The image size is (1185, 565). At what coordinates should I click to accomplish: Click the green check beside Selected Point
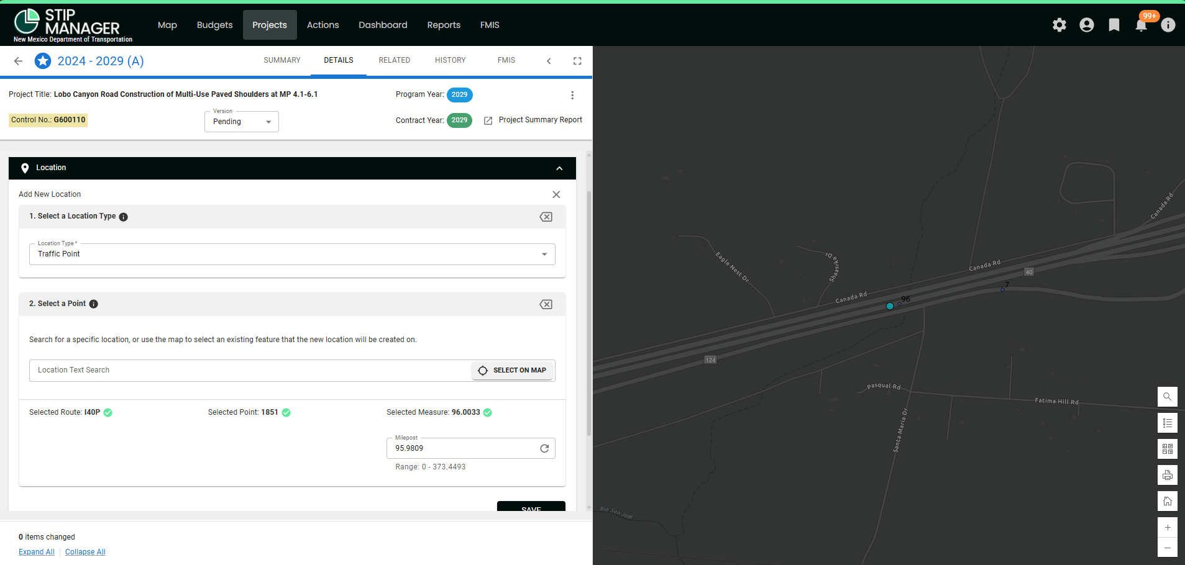[286, 412]
